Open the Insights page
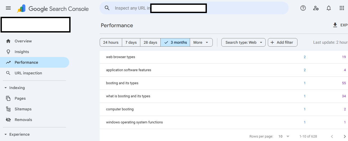Viewport: 348px width, 141px height. (x=34, y=52)
